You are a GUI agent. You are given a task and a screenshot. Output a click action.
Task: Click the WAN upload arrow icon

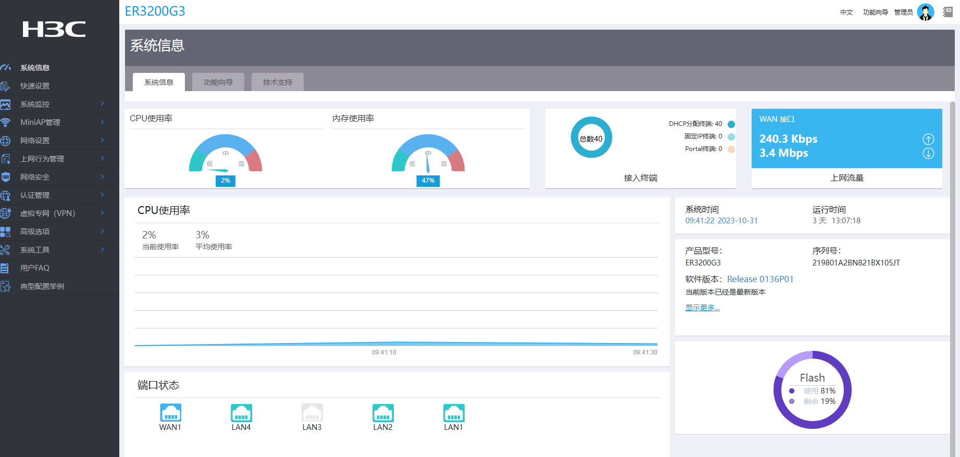[x=928, y=139]
